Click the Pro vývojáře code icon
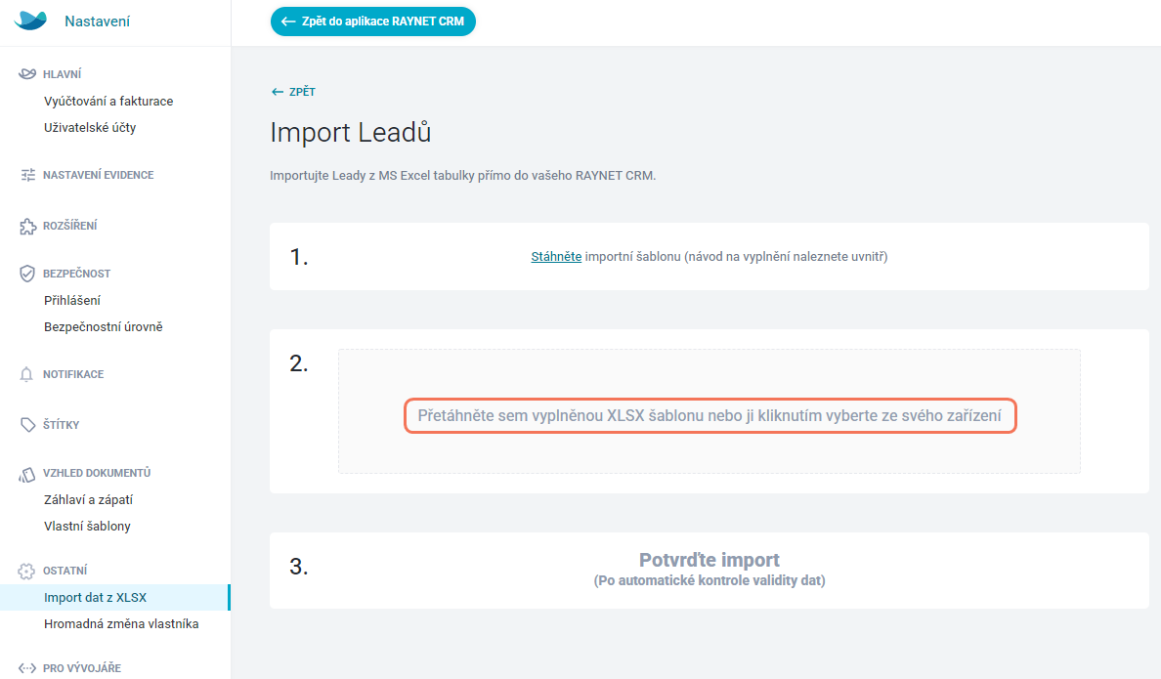The width and height of the screenshot is (1161, 679). [x=27, y=668]
